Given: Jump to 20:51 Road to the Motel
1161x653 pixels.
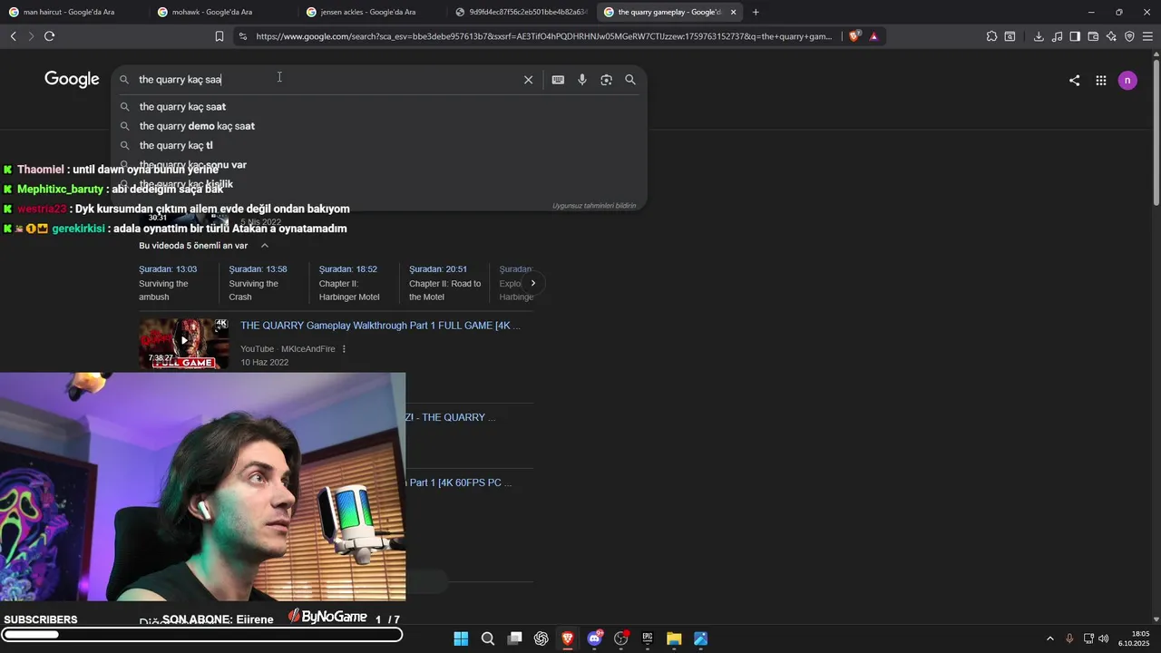Looking at the screenshot, I should [444, 283].
